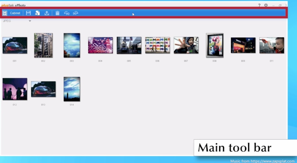Select thumbnail 007 of child reaching out
This screenshot has height=163, width=297.
point(186,45)
